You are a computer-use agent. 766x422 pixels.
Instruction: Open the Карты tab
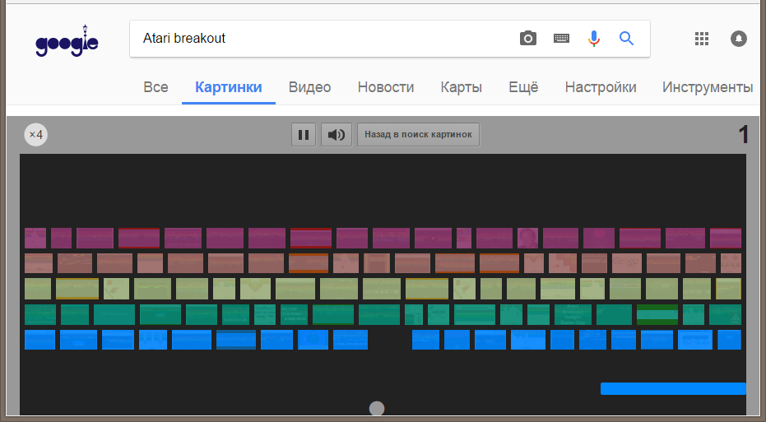(x=461, y=87)
